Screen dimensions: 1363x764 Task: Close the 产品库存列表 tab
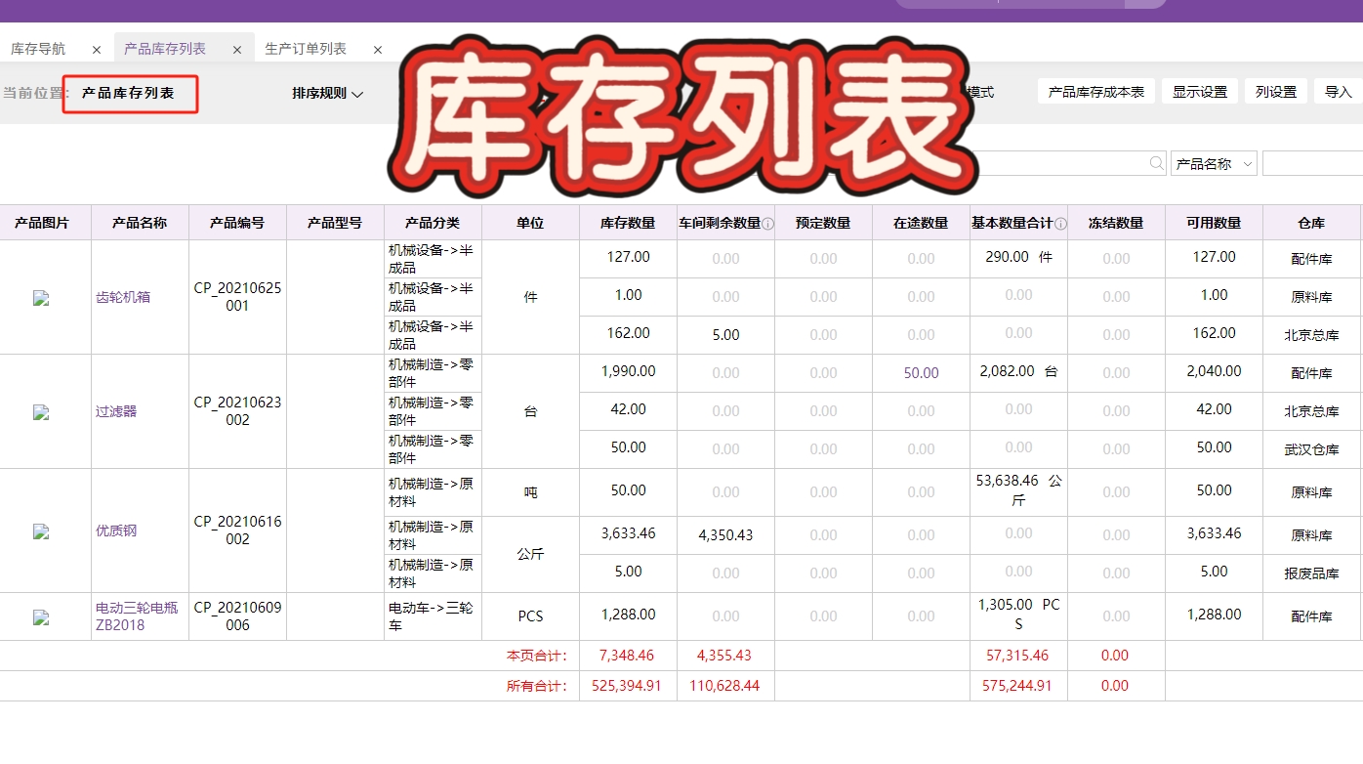[237, 50]
